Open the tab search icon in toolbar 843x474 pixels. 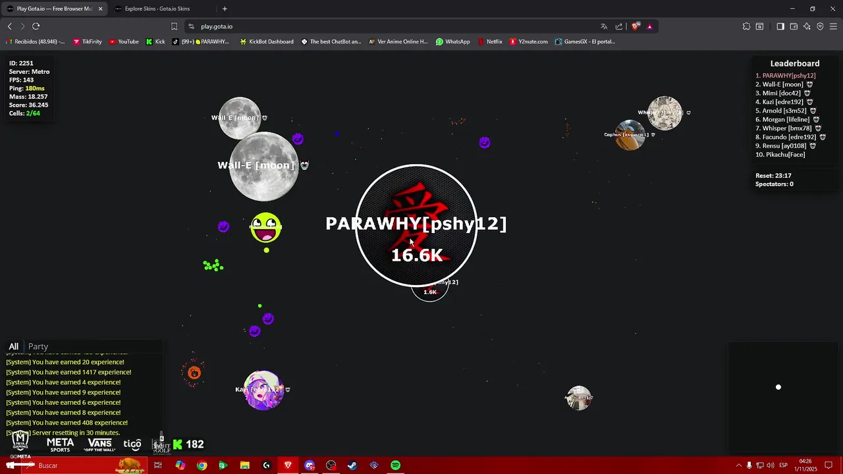(x=759, y=26)
